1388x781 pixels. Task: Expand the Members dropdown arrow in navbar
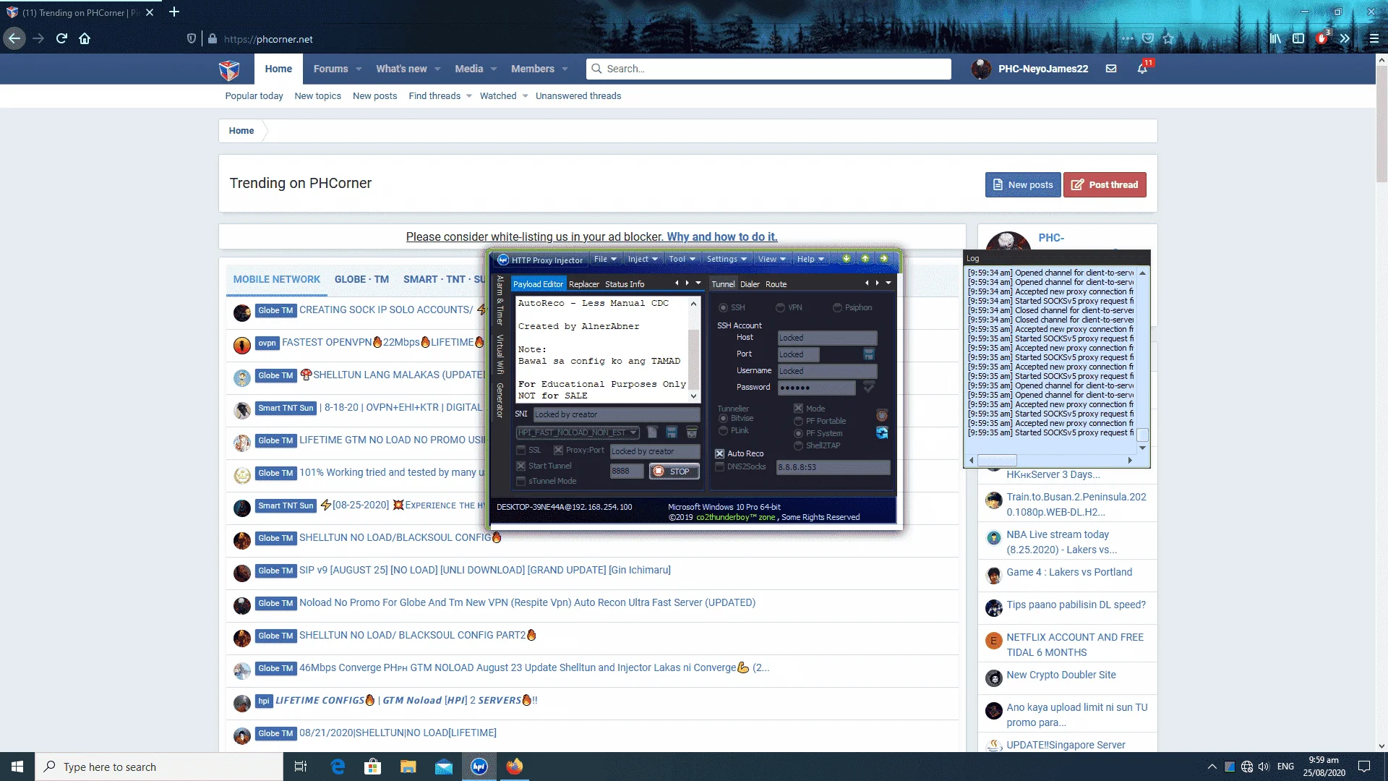(x=565, y=69)
